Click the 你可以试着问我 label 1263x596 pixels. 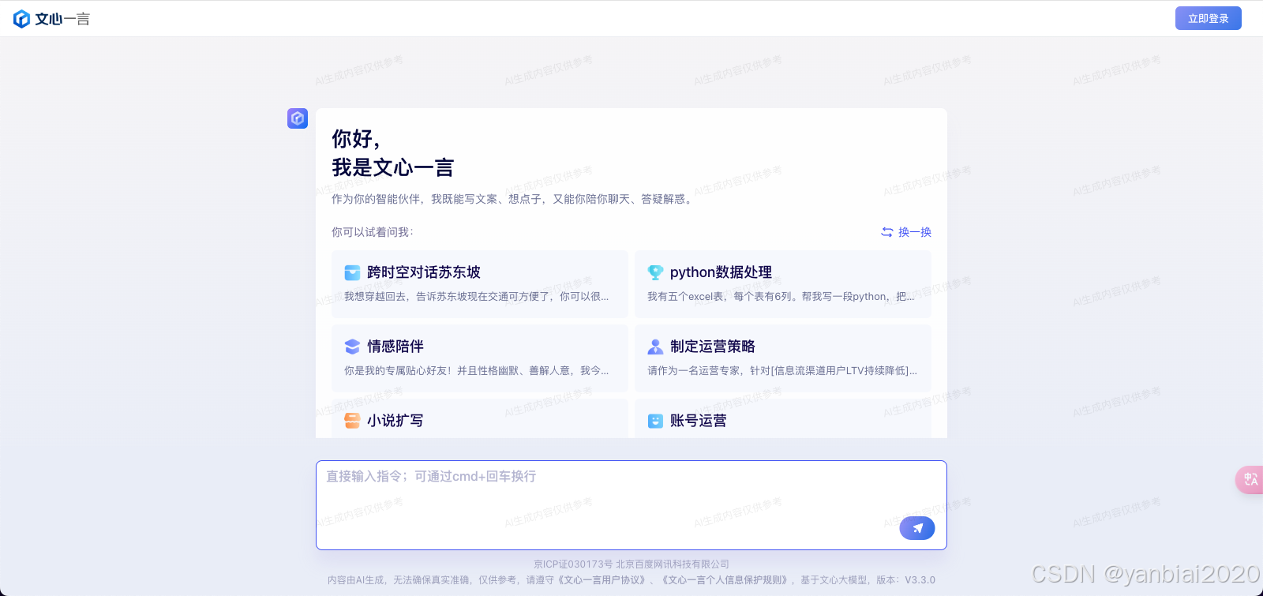coord(373,232)
